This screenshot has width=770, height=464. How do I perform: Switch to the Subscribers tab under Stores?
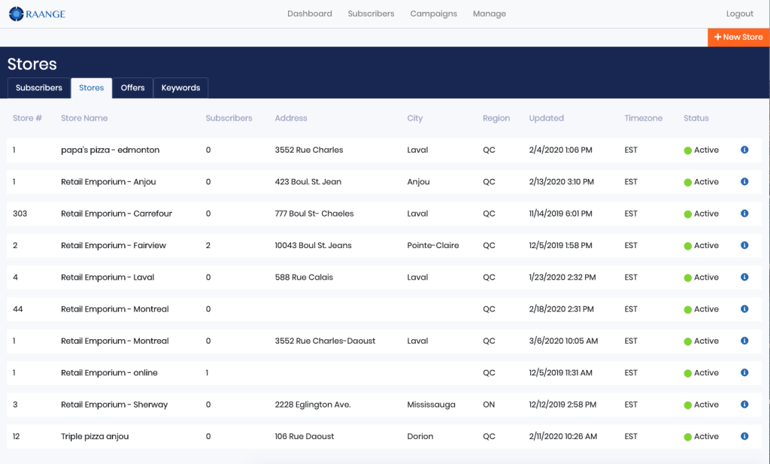[39, 88]
